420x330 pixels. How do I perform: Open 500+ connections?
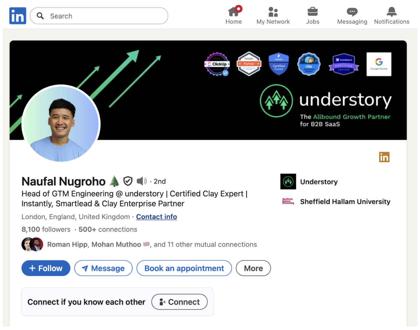pyautogui.click(x=108, y=229)
